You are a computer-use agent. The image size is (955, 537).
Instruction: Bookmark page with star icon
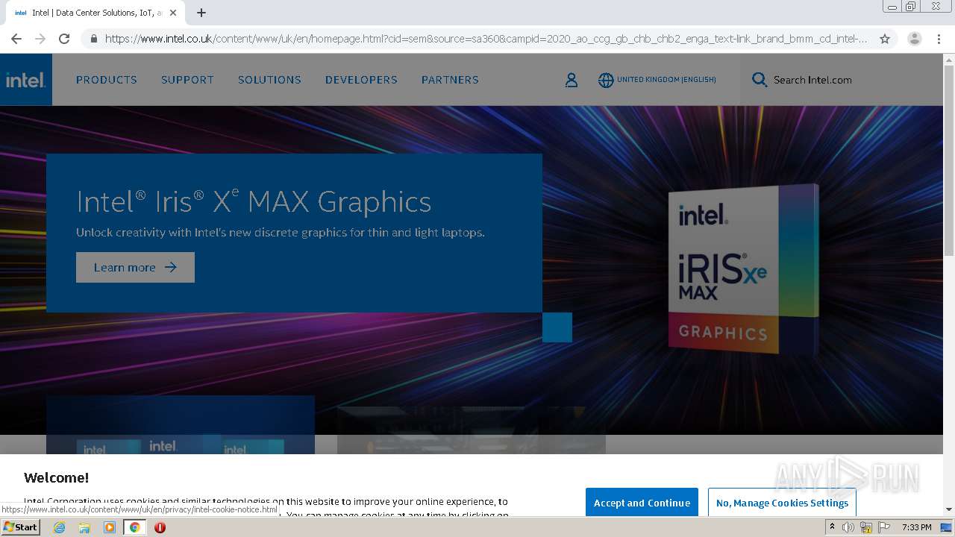click(885, 39)
